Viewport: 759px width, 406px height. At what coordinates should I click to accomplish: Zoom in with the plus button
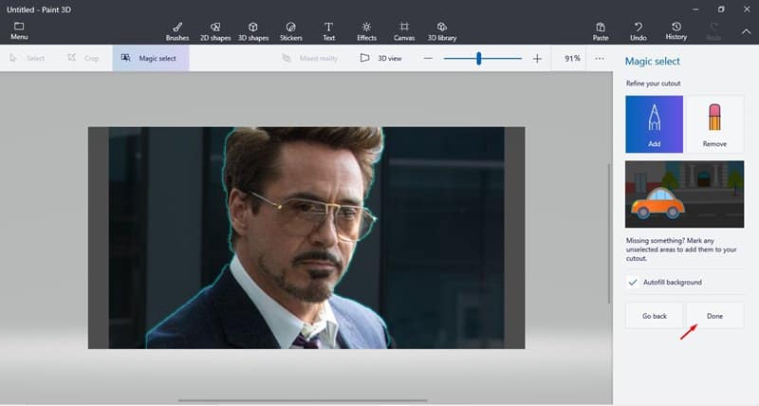(537, 59)
